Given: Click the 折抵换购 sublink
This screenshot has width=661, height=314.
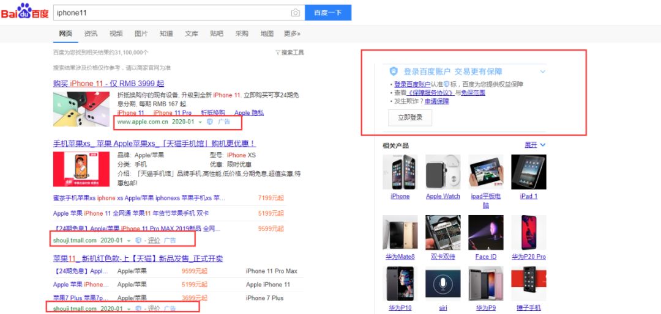Looking at the screenshot, I should (213, 113).
